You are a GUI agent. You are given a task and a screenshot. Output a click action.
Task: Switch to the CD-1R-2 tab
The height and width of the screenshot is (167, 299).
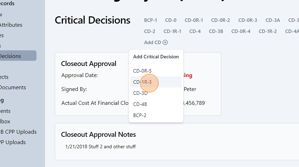(268, 31)
